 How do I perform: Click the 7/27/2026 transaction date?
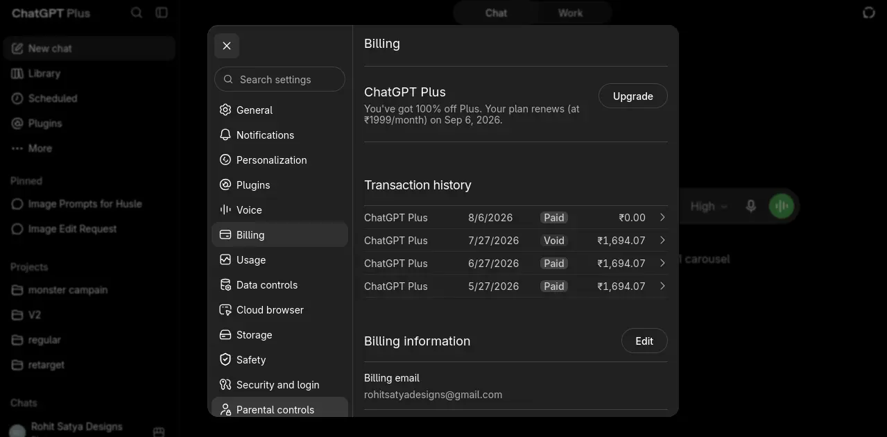click(x=494, y=241)
